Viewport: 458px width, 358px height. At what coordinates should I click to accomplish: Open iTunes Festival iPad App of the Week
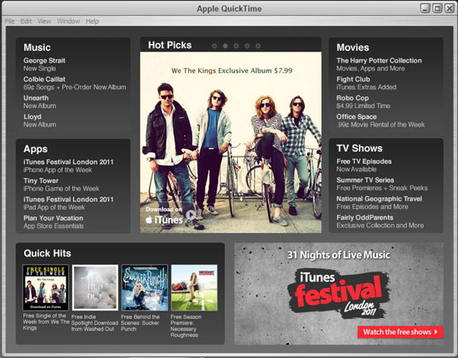click(68, 203)
